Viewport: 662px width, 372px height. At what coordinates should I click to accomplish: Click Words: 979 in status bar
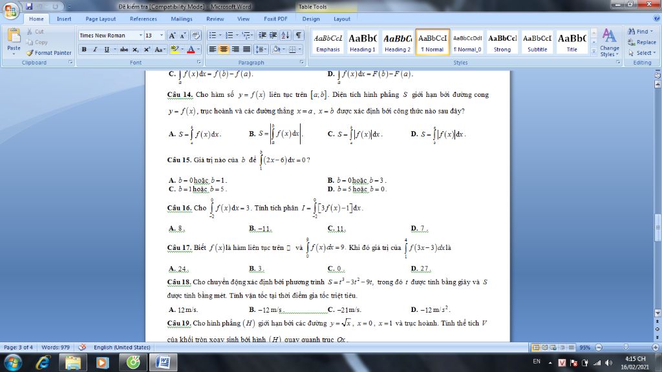click(56, 347)
